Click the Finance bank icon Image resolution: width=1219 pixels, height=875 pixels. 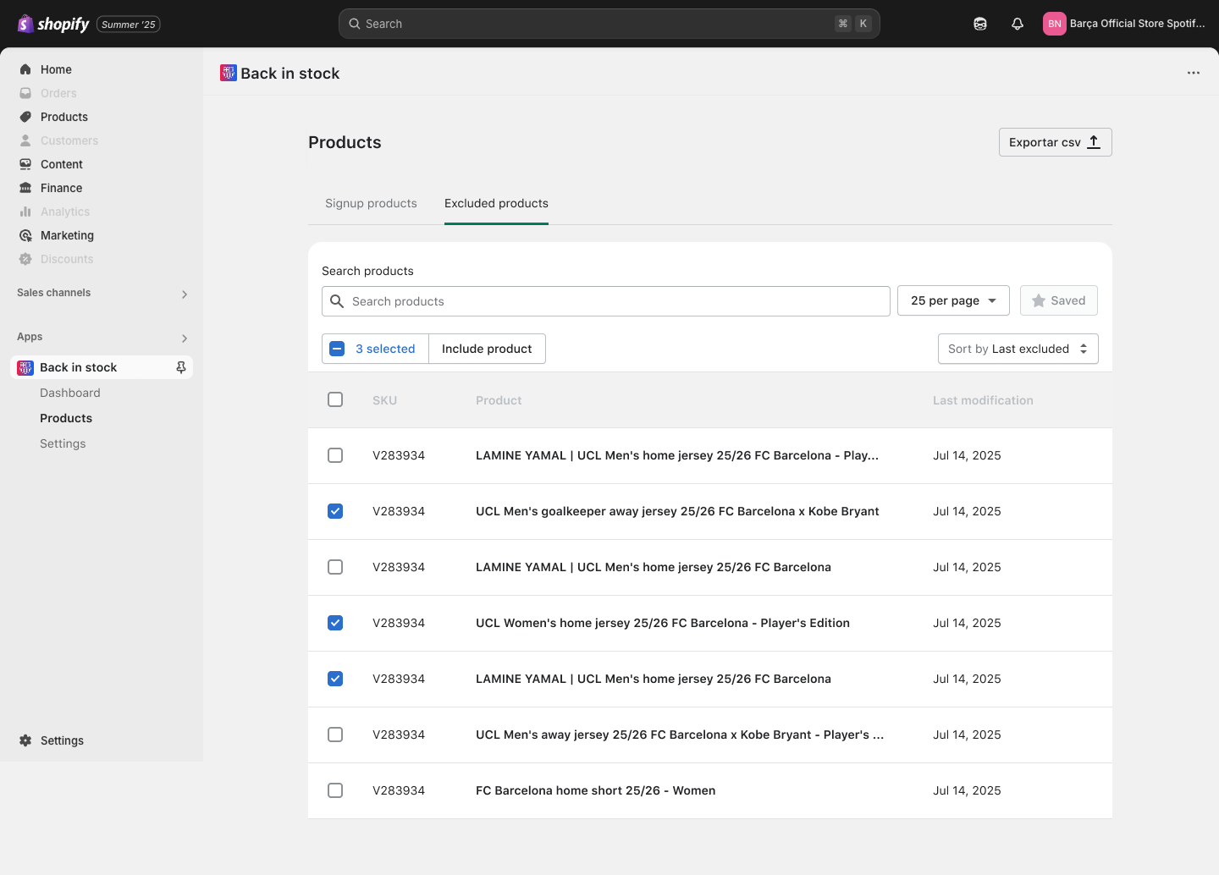pyautogui.click(x=25, y=188)
